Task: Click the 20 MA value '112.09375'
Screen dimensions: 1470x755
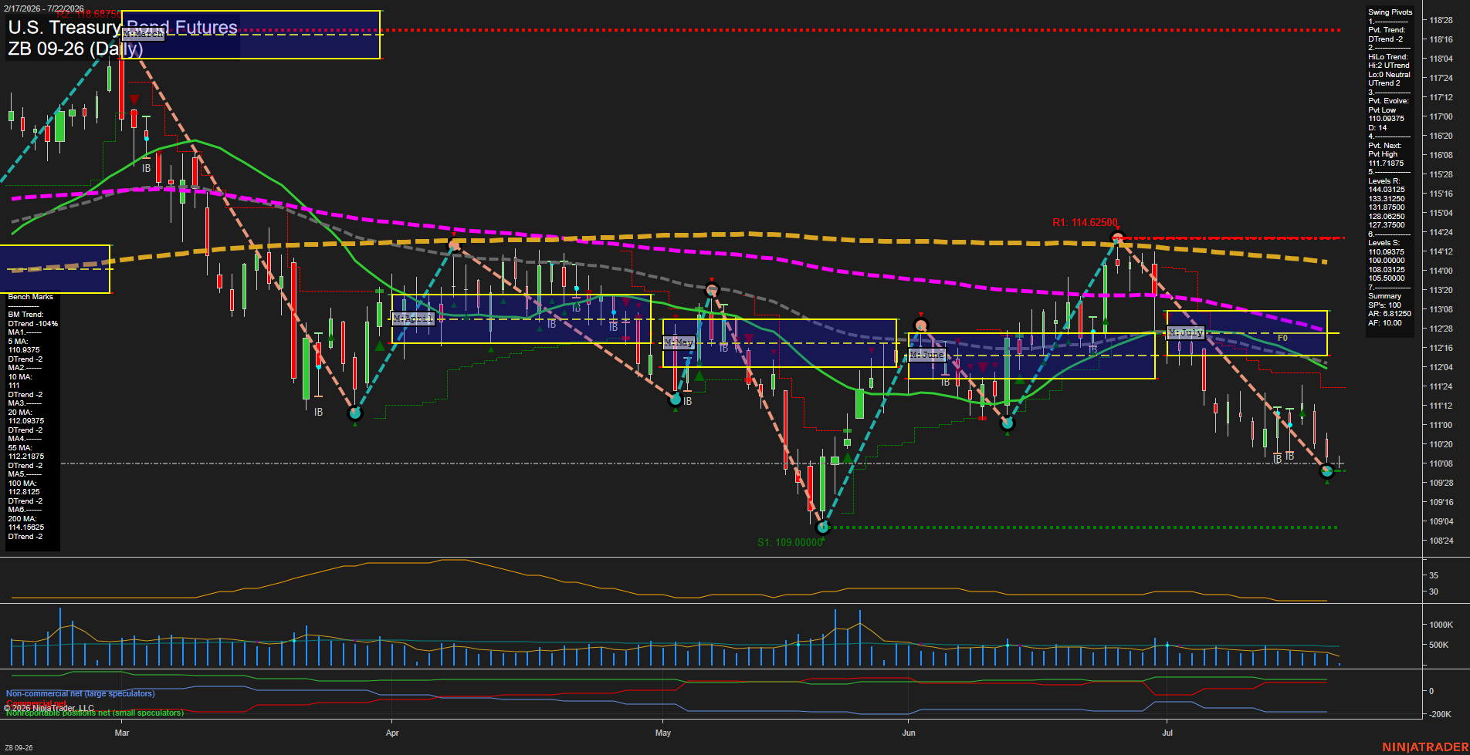Action: [26, 421]
